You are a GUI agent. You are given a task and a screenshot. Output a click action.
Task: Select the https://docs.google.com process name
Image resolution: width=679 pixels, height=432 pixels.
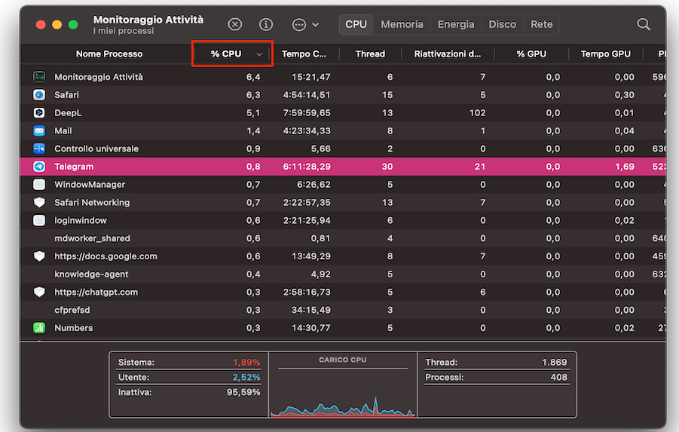point(106,256)
